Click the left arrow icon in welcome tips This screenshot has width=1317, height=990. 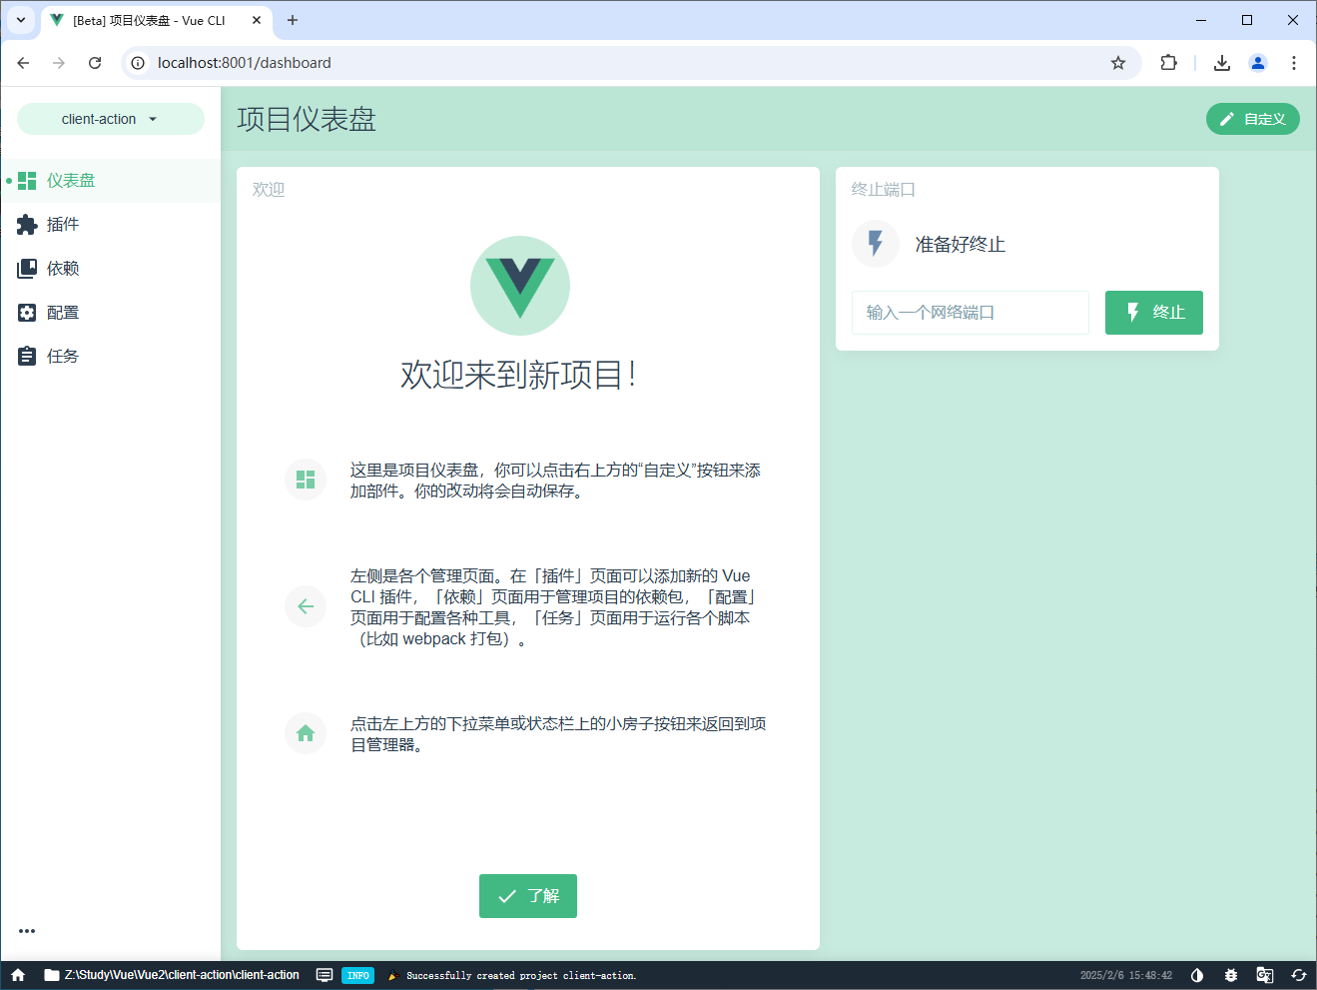306,606
